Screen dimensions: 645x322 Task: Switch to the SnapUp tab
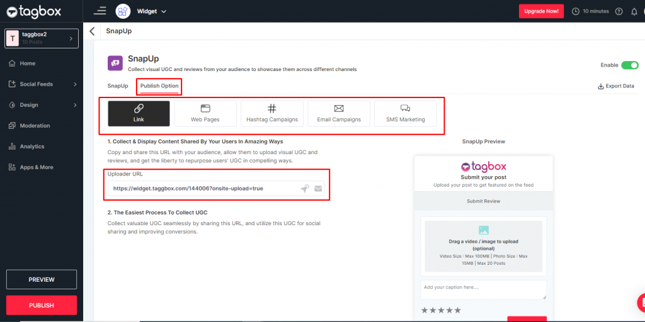click(x=118, y=86)
